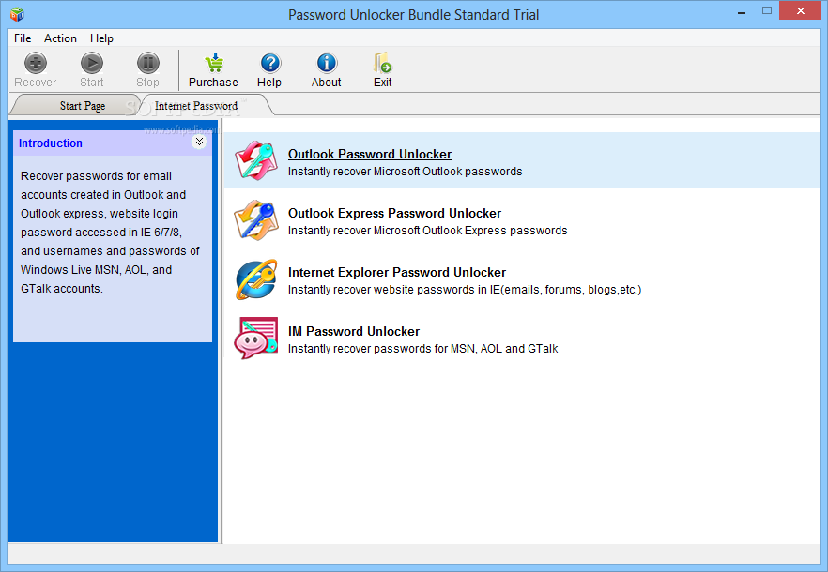828x572 pixels.
Task: Click text 'Instantly recover Microsoft Outlook Express passwords'
Action: (x=428, y=231)
